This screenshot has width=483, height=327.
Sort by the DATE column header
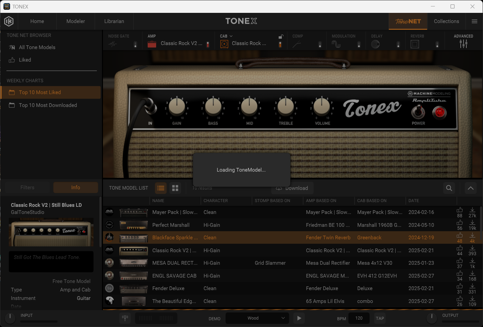pyautogui.click(x=414, y=201)
